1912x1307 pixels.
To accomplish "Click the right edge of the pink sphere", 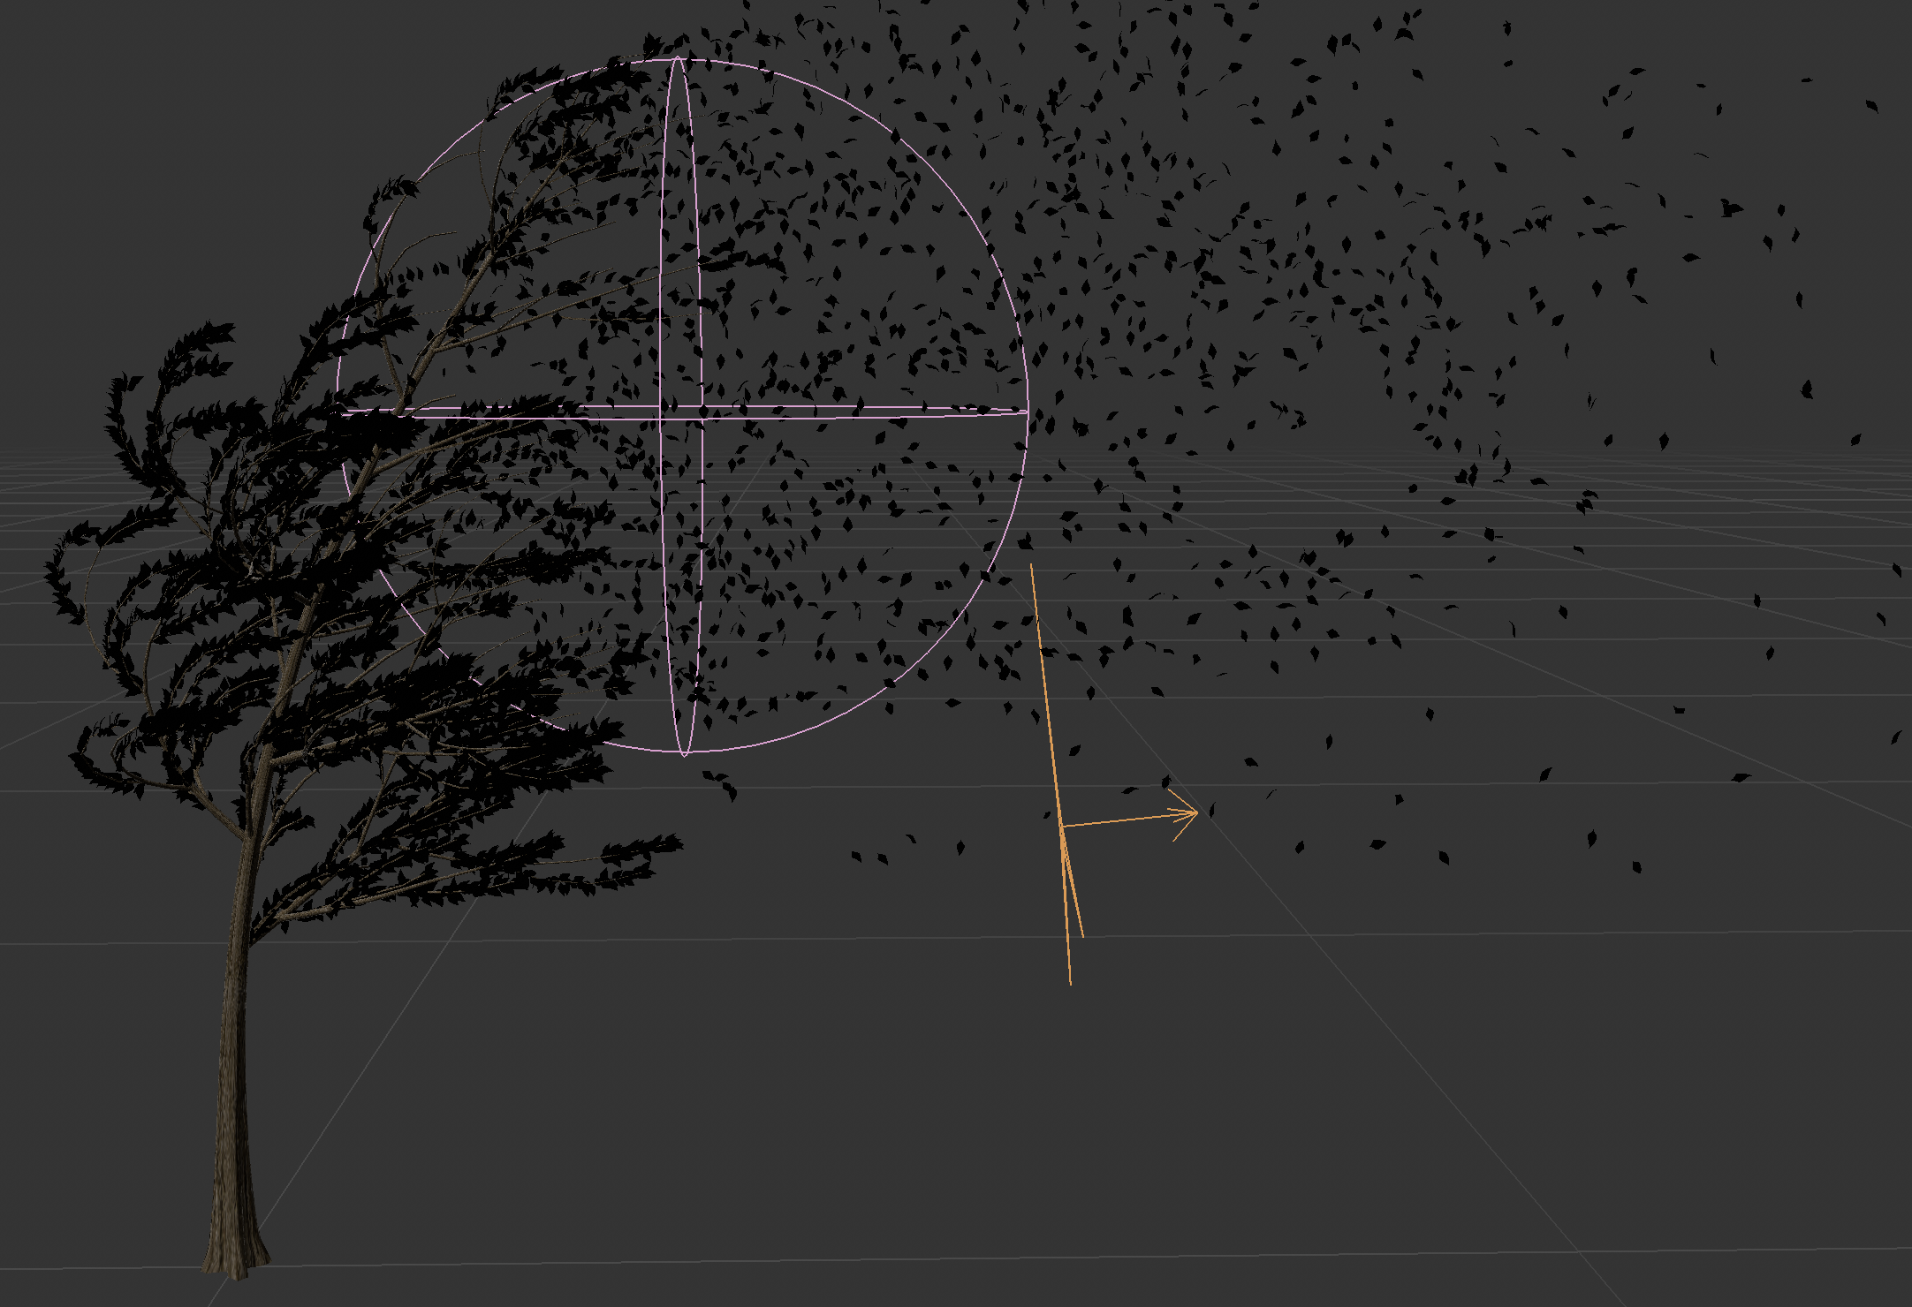I will coord(1028,412).
